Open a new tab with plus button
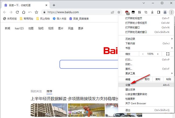 click(54, 5)
